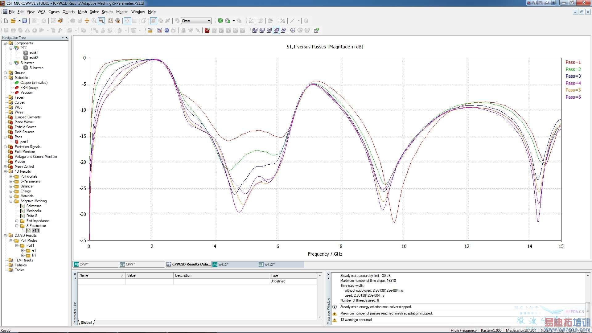Click the New project icon
Image resolution: width=592 pixels, height=333 pixels.
click(6, 21)
